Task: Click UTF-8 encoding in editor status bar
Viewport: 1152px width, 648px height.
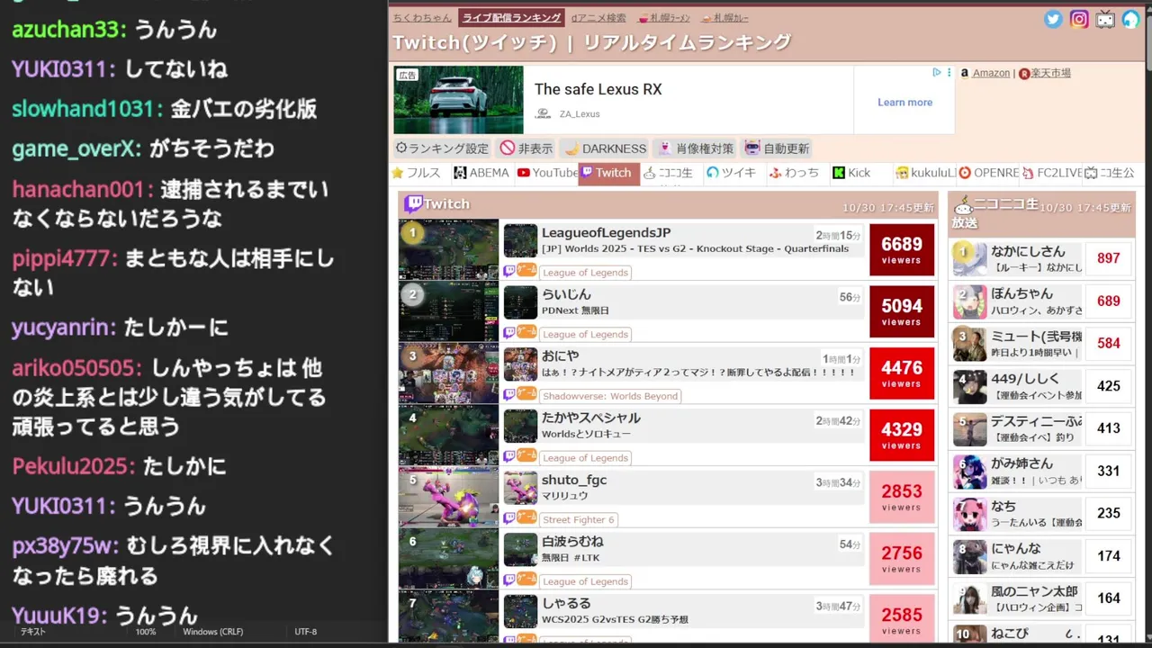Action: click(x=306, y=632)
